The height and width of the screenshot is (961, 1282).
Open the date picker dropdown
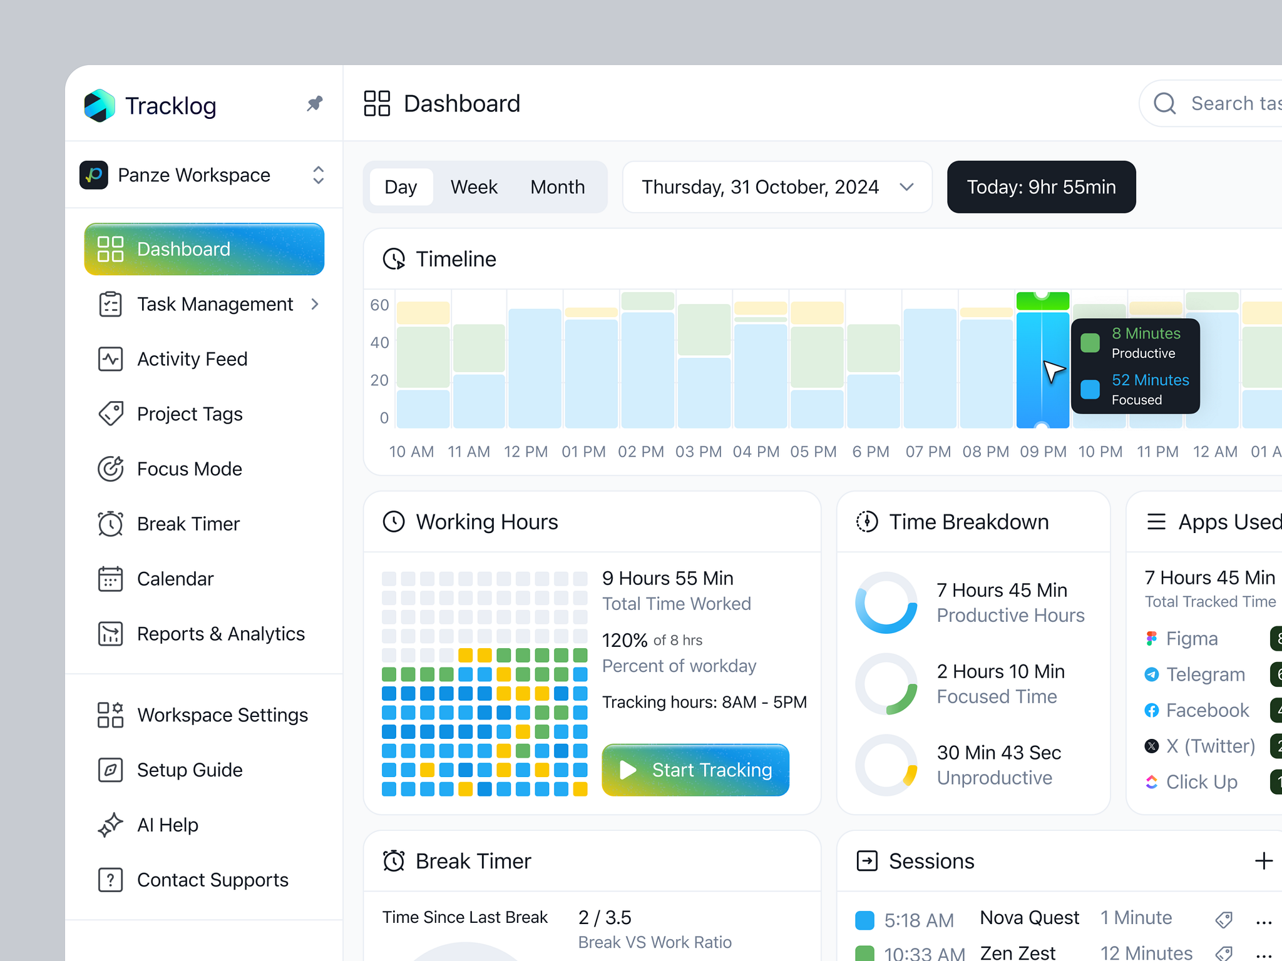[x=906, y=186]
